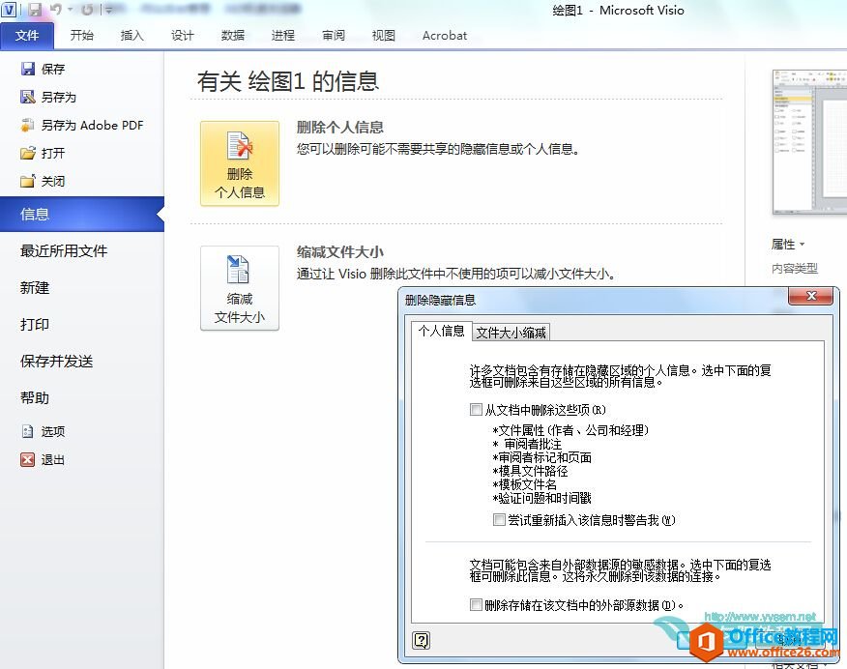Screen dimensions: 847x669
Task: Click the Open (打开) folder icon
Action: [x=27, y=154]
